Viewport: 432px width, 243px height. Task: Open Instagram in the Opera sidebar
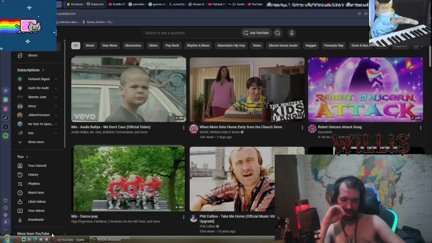coord(5,109)
